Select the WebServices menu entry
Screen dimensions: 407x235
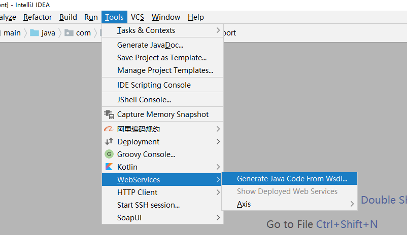click(x=162, y=180)
